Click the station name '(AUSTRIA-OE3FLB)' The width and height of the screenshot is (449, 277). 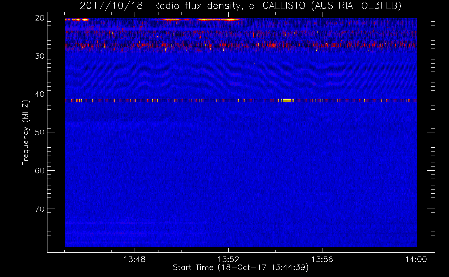coord(356,6)
